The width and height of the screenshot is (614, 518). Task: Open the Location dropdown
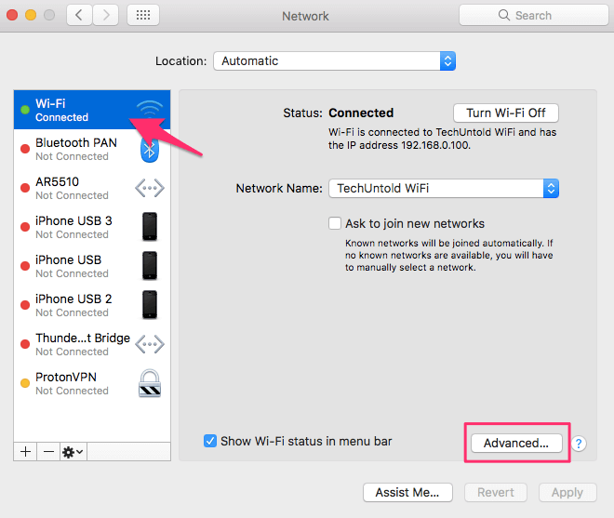click(334, 61)
